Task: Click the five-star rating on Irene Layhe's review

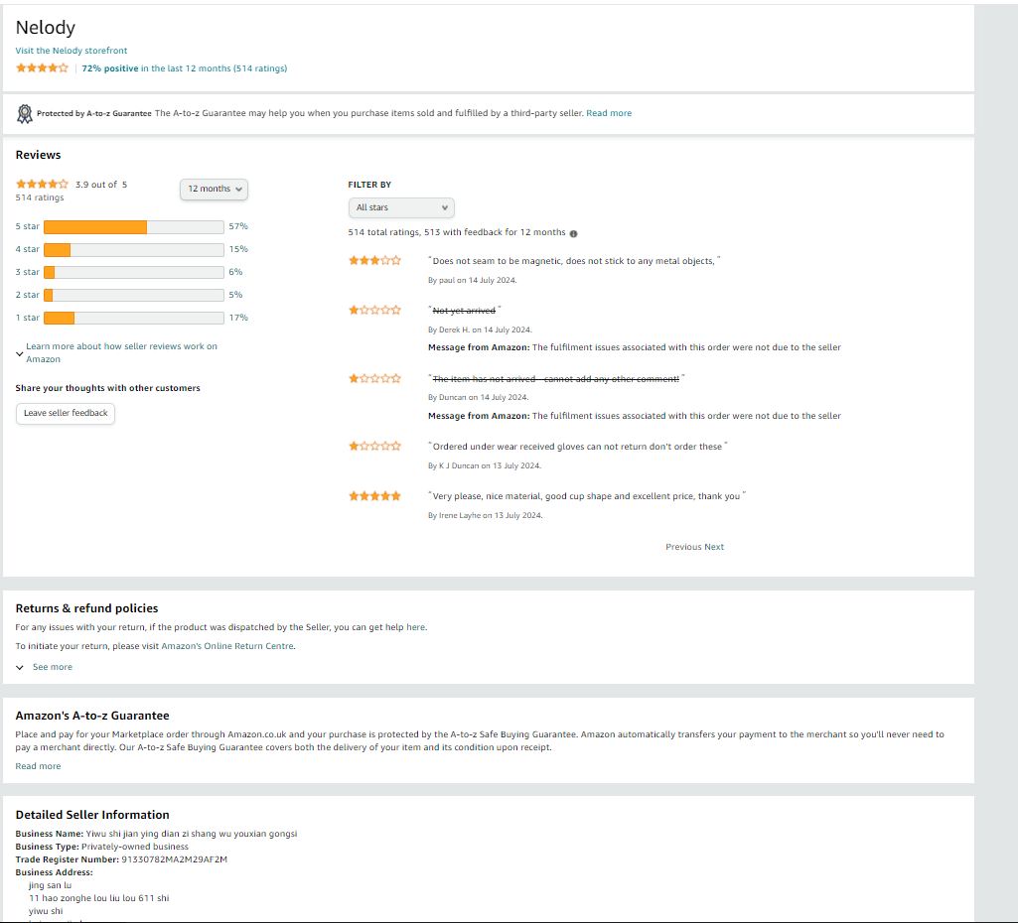Action: [x=374, y=496]
